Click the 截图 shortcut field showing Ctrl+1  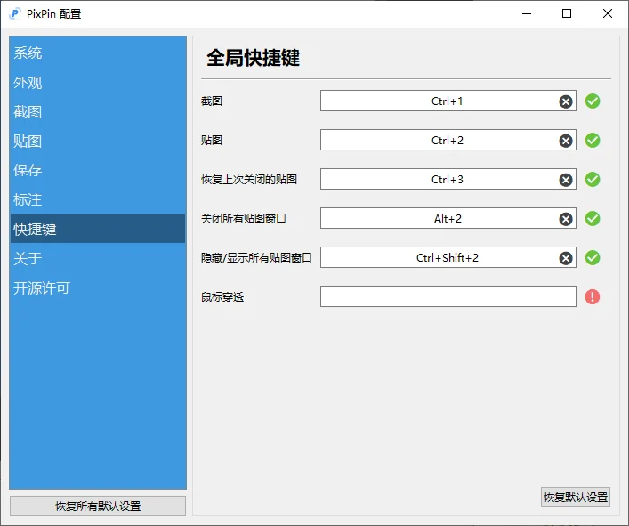pos(436,101)
